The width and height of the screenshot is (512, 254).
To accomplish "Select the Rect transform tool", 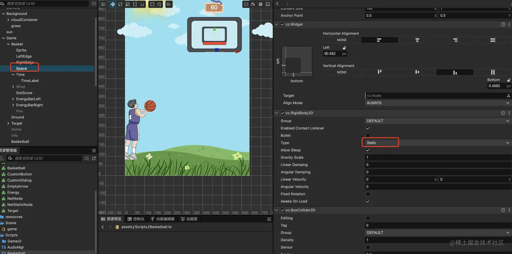I will point(135,4).
